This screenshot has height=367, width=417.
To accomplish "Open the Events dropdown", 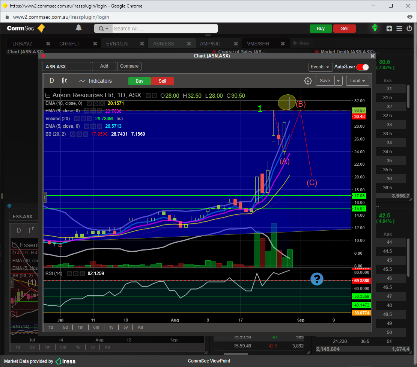I will click(320, 67).
